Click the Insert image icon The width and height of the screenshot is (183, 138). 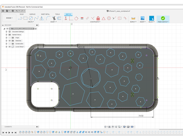pos(142,18)
